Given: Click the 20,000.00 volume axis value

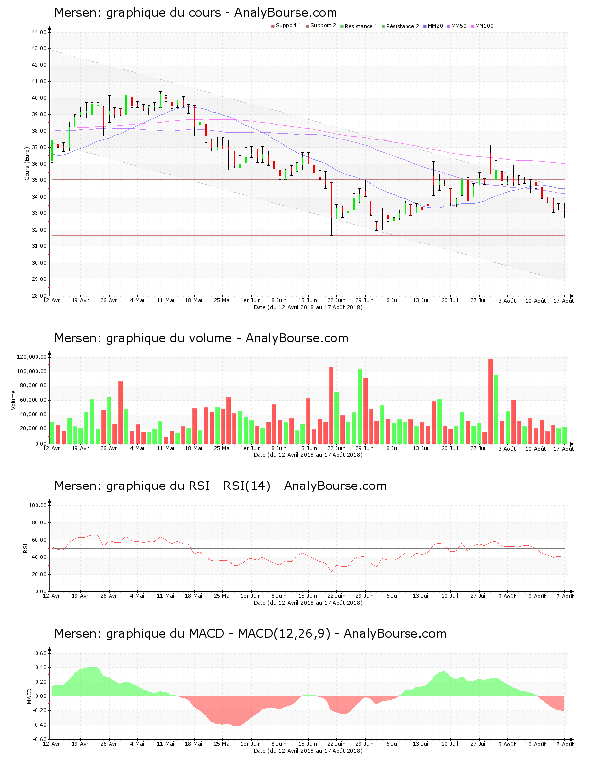Looking at the screenshot, I should click(x=34, y=429).
